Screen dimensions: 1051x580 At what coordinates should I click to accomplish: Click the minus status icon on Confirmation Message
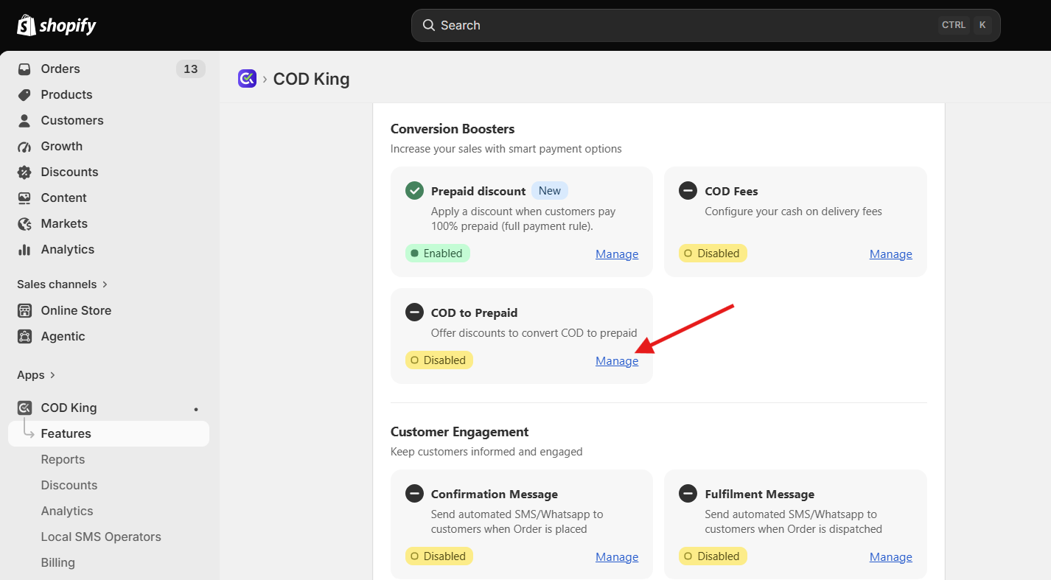coord(414,494)
